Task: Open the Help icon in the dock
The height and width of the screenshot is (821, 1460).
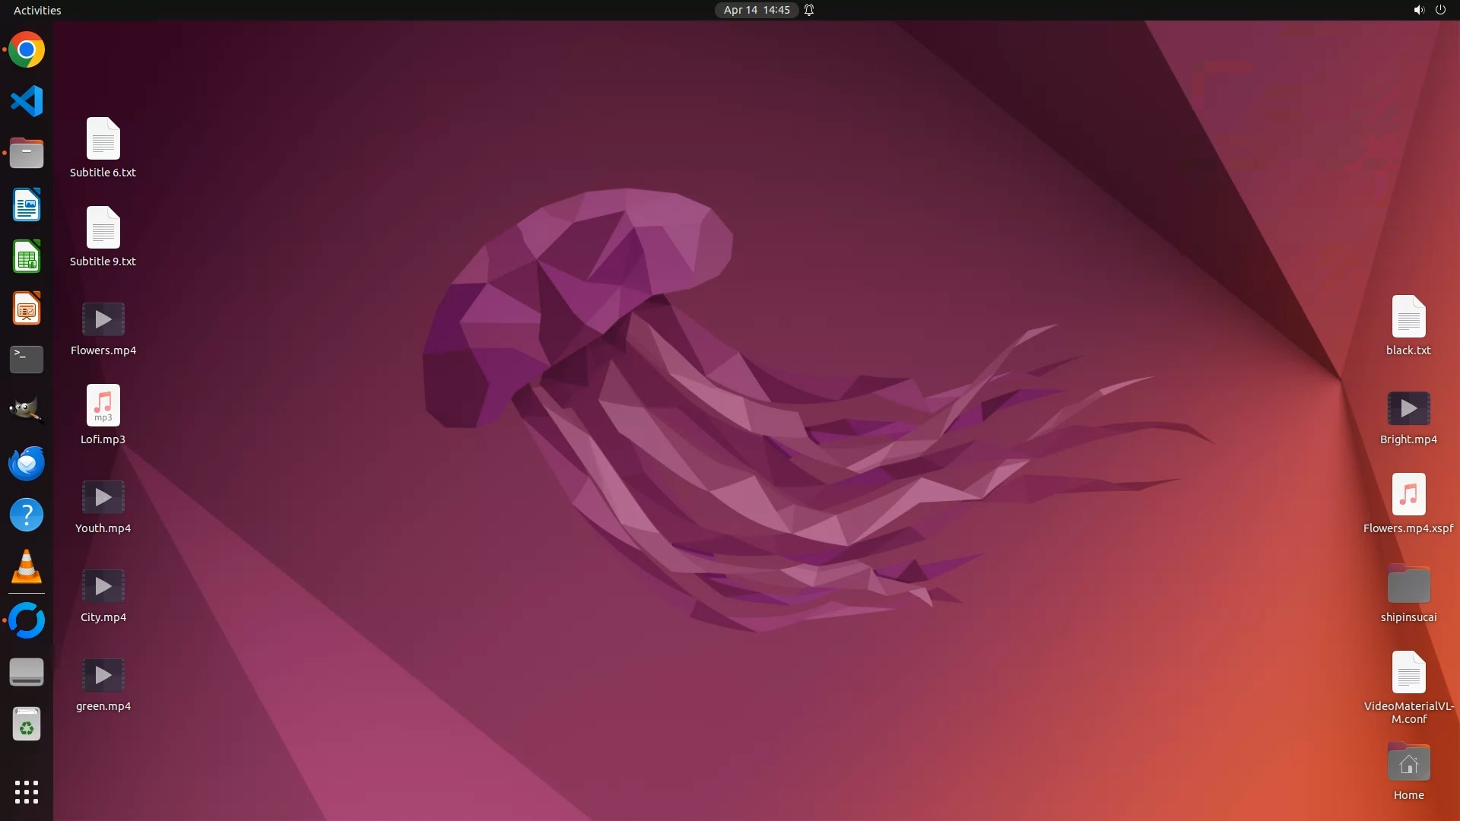Action: tap(27, 515)
